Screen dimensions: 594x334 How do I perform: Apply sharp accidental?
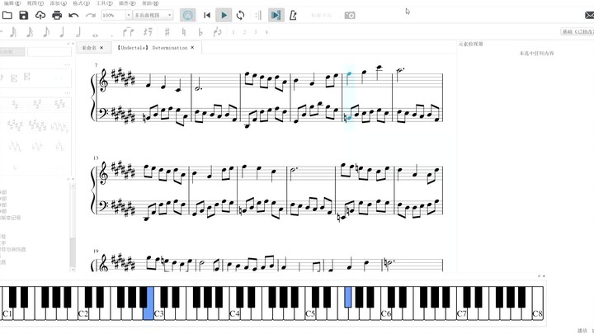coord(167,32)
